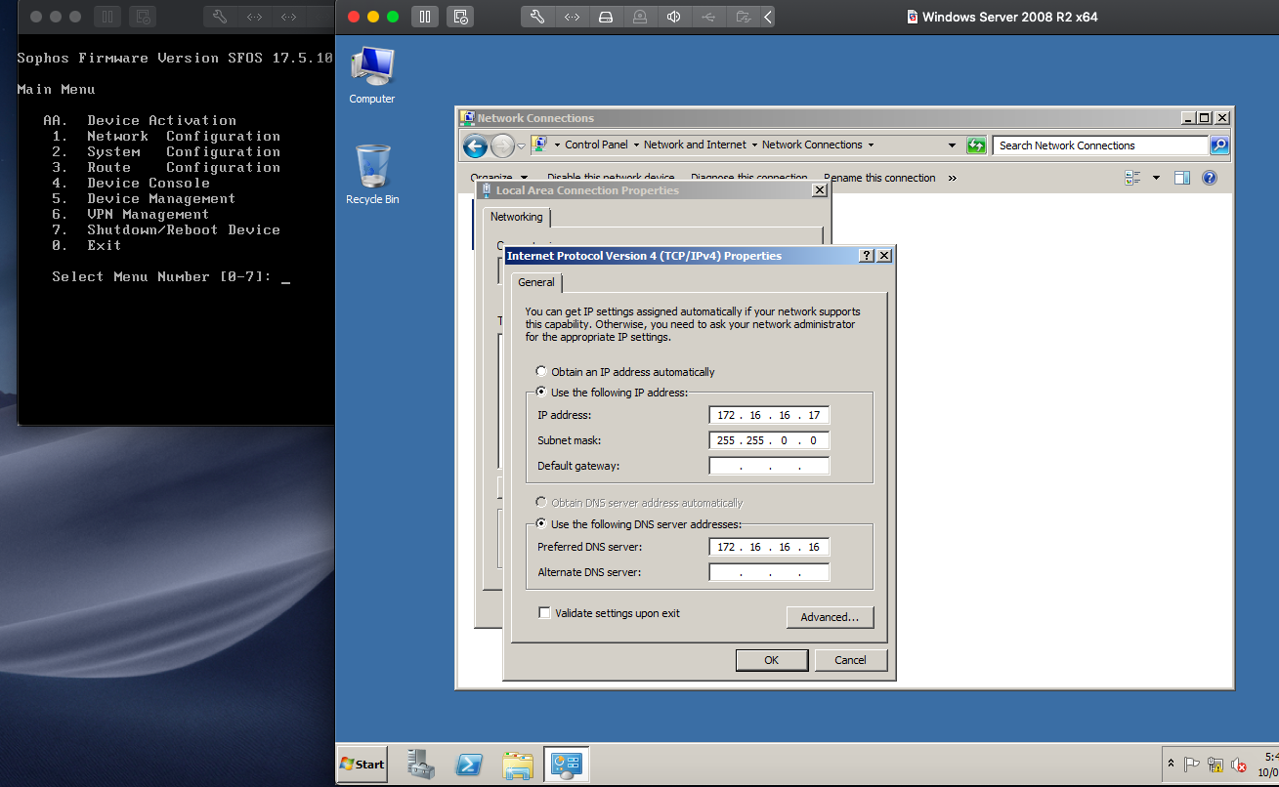Open settings wrench in Windows Server VM toolbar
Image resolution: width=1279 pixels, height=787 pixels.
[x=537, y=17]
